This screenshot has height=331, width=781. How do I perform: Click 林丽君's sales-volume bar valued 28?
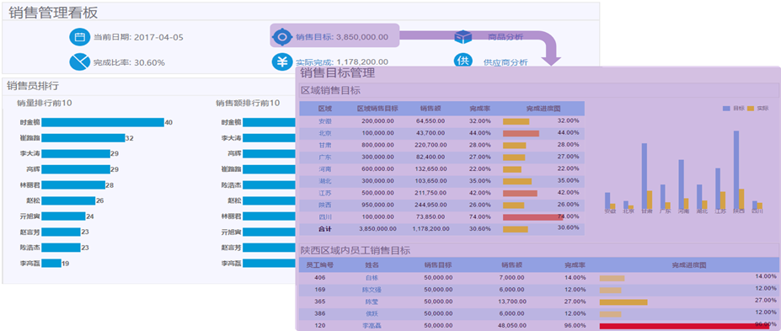pyautogui.click(x=73, y=185)
